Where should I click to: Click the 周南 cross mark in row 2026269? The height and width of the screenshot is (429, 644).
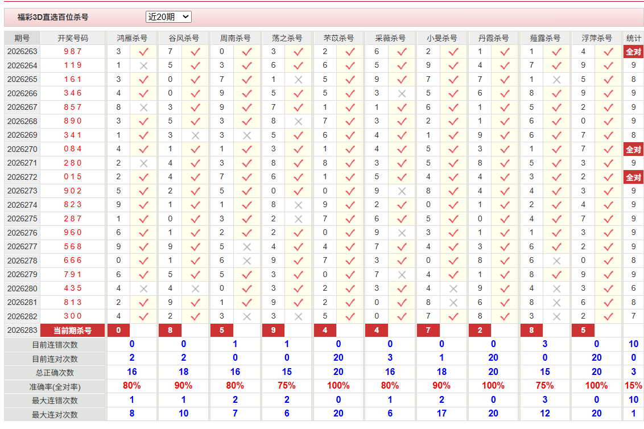pos(247,135)
